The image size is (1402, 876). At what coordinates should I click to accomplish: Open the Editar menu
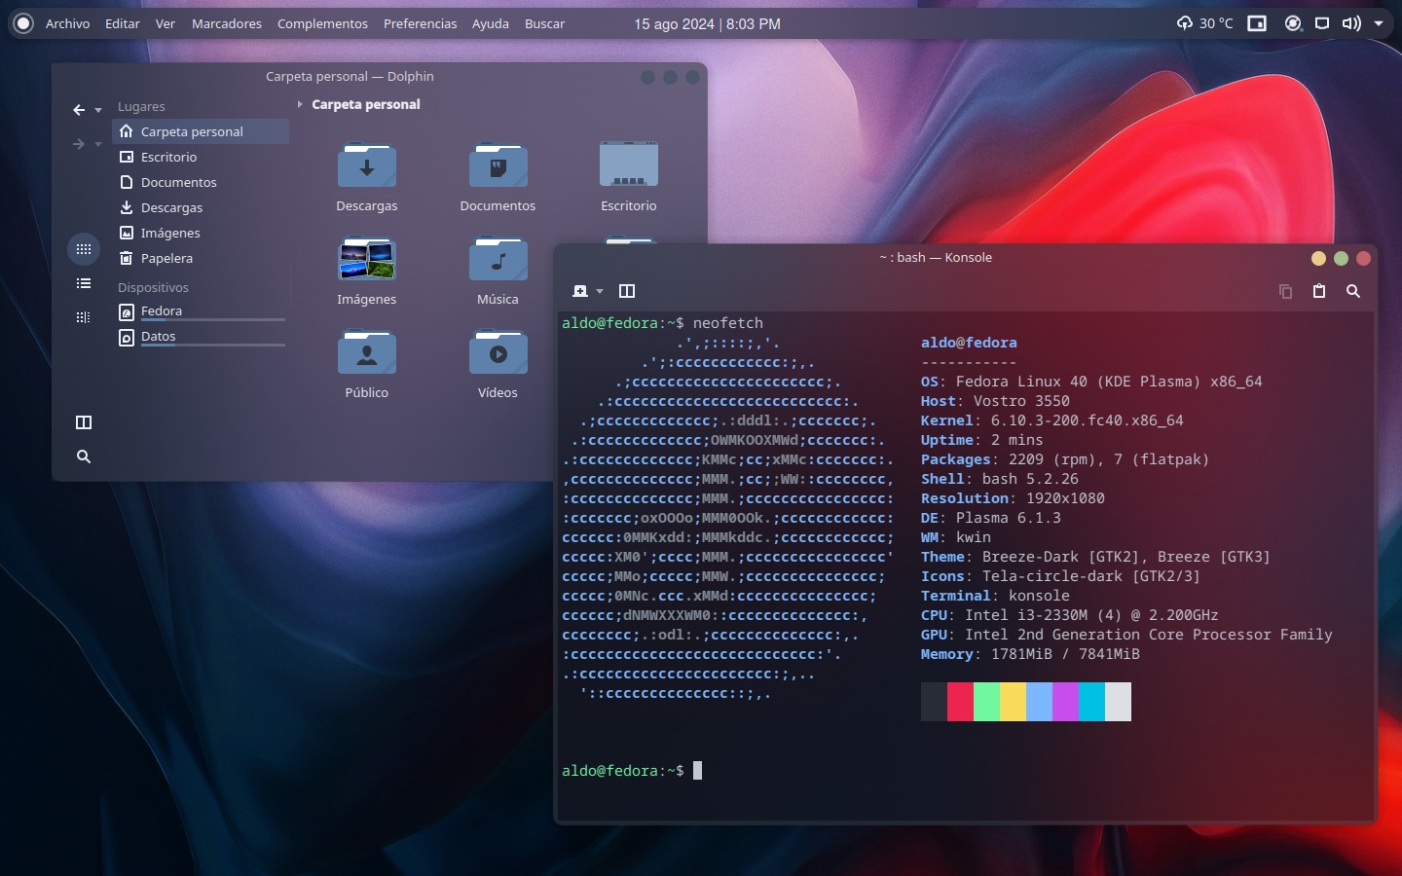point(123,23)
